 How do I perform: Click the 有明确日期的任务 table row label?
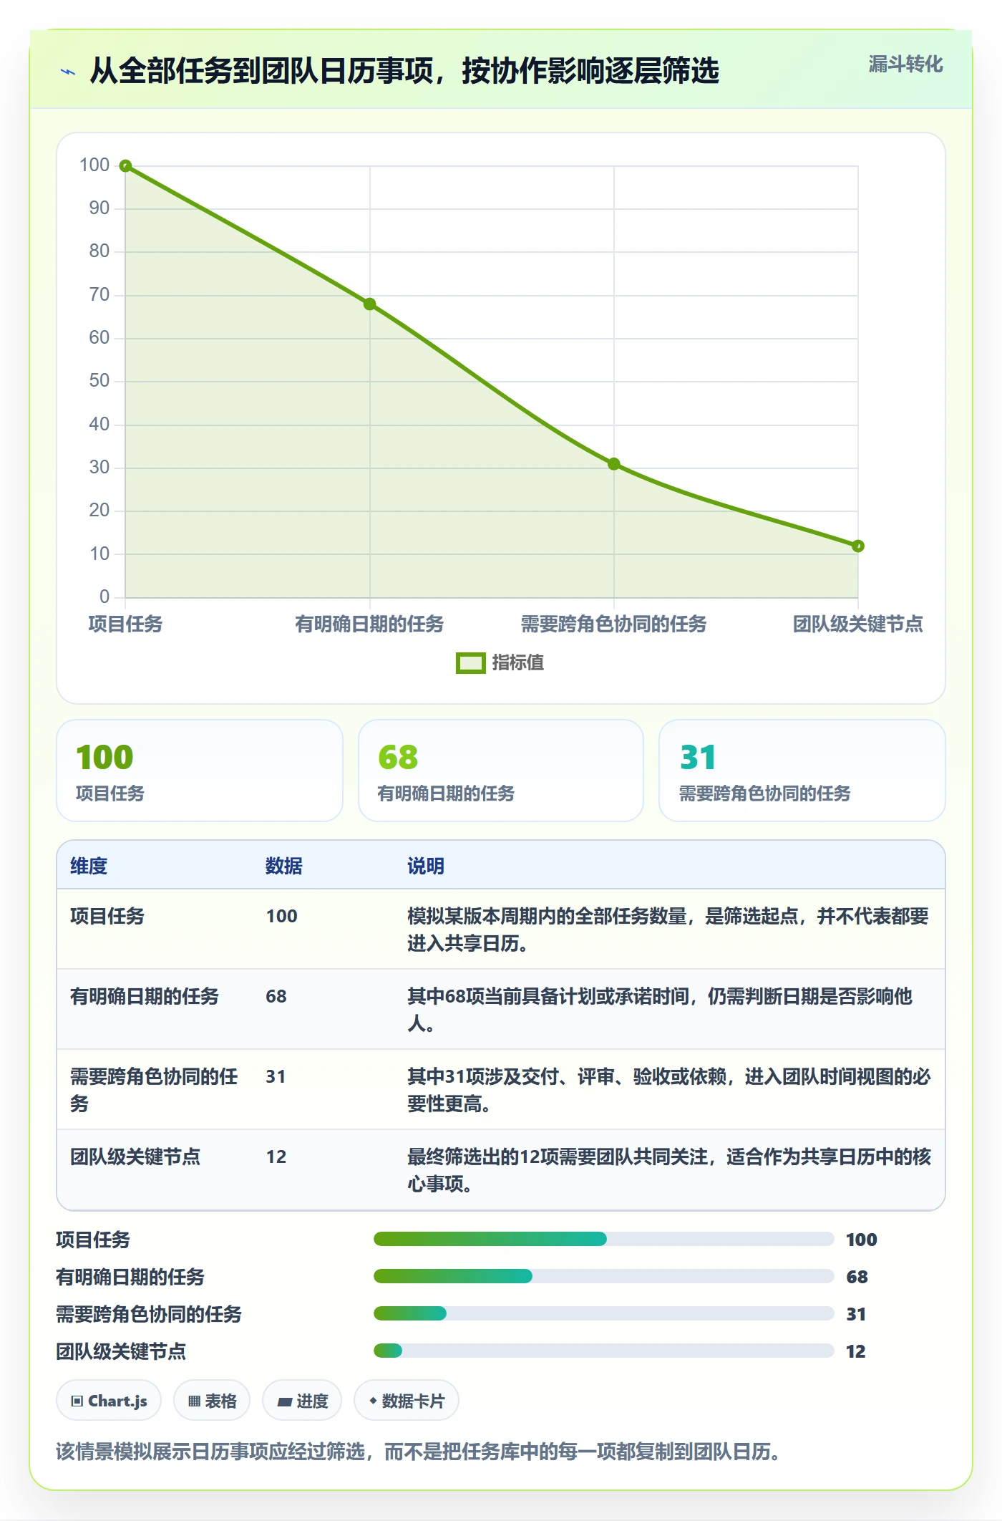[145, 996]
